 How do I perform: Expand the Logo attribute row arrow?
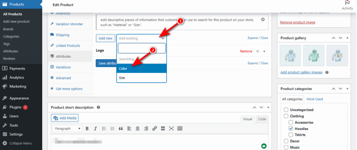tap(264, 52)
